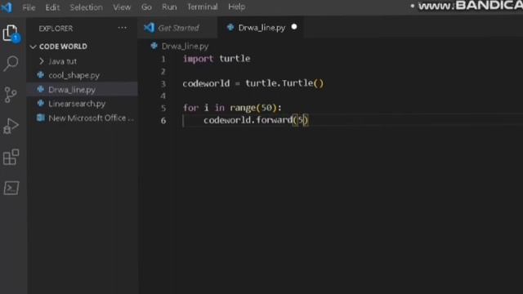Collapse the CODE WORLD folder section
Screen dimensions: 523x294
click(33, 47)
